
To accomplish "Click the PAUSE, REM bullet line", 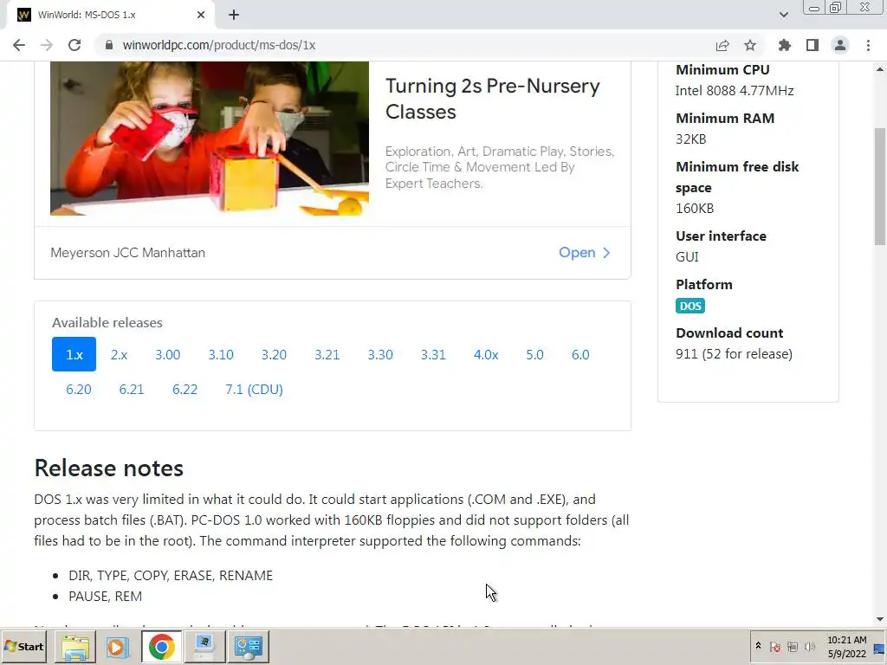I will pos(105,597).
